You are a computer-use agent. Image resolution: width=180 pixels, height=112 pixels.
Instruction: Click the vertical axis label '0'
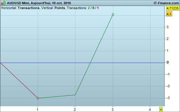[168, 62]
